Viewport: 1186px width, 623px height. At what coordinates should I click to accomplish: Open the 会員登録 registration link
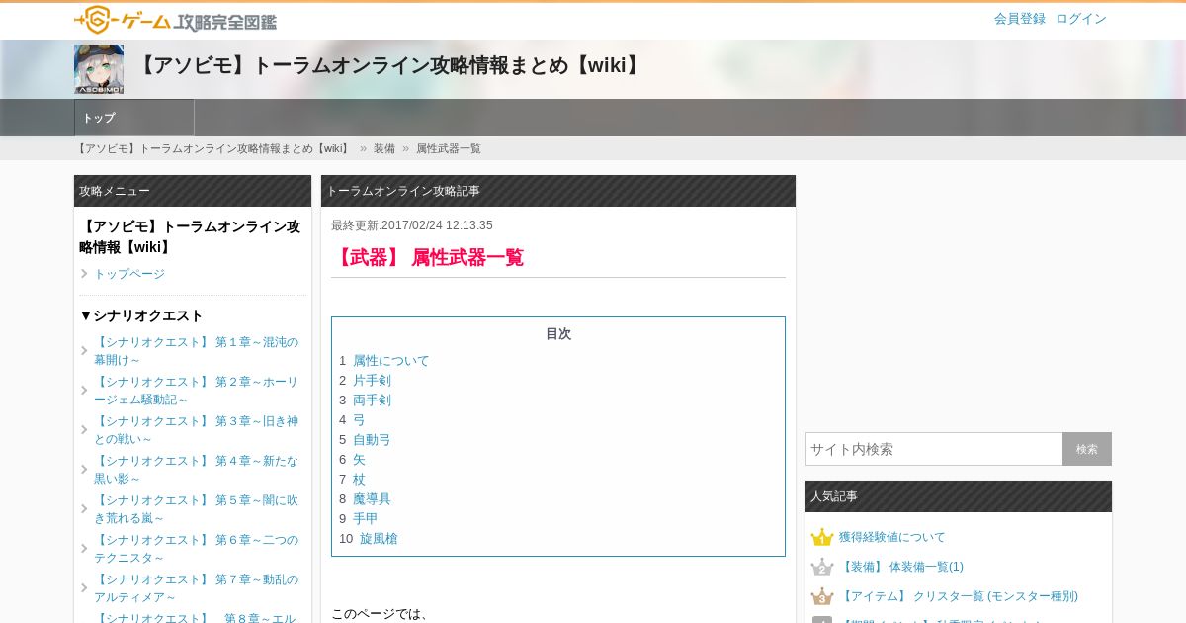pos(1020,19)
